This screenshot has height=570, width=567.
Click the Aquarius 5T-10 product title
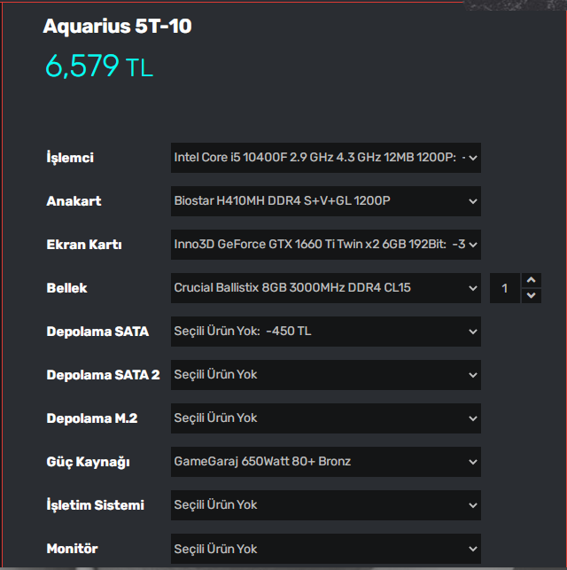point(117,27)
